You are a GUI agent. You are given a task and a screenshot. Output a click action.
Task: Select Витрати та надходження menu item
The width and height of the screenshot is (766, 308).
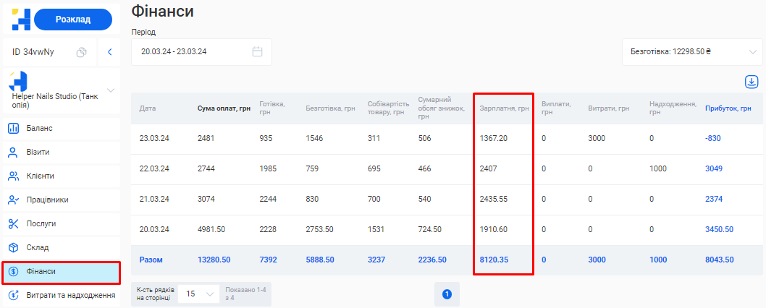pyautogui.click(x=70, y=296)
